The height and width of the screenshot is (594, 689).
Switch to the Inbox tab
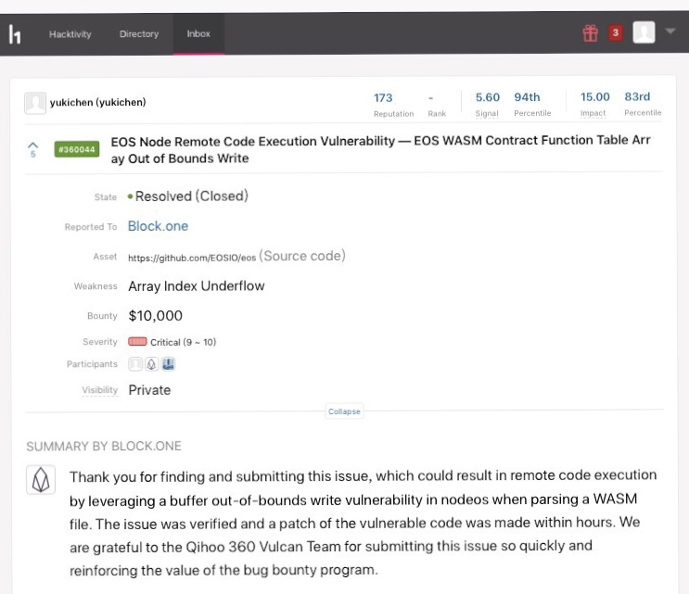click(198, 34)
